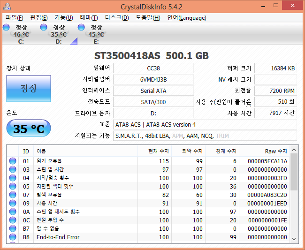
Task: Click the drive letter field D:
Action: (x=153, y=114)
